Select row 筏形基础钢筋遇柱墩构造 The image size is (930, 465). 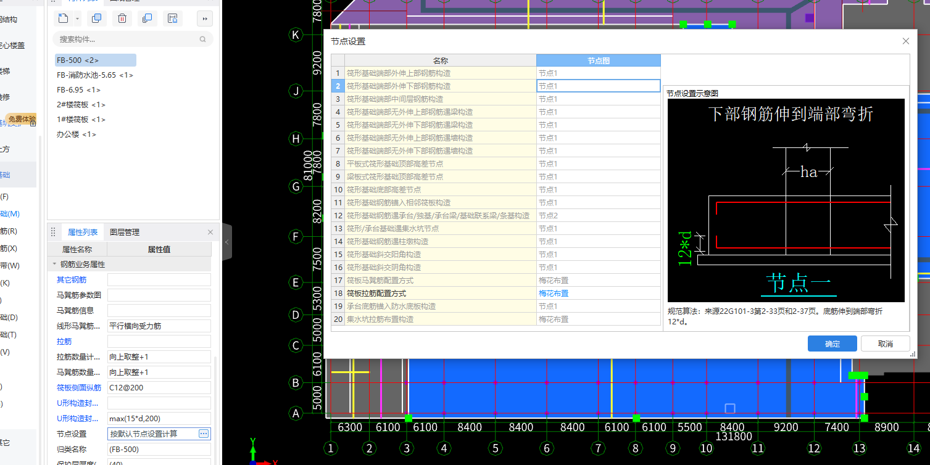(441, 241)
